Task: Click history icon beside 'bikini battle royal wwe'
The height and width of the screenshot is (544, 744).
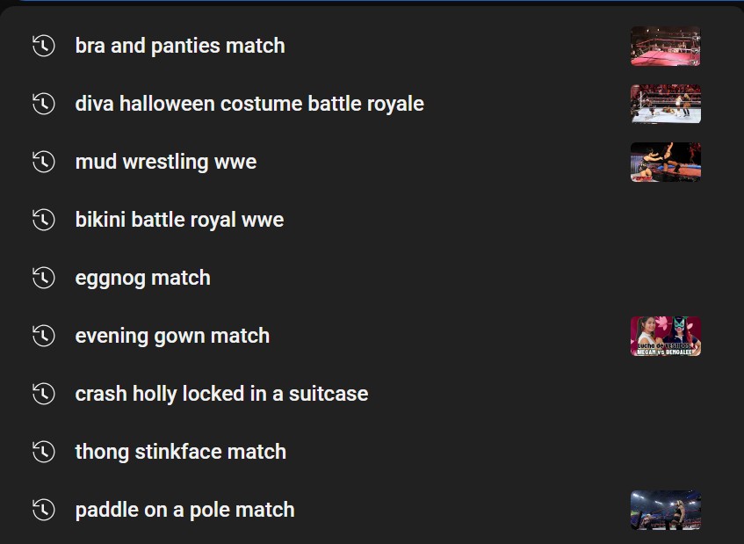Action: (x=44, y=220)
